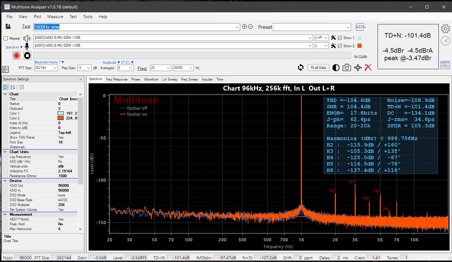The width and height of the screenshot is (452, 262).
Task: Open input device settings wrench icon
Action: (333, 46)
